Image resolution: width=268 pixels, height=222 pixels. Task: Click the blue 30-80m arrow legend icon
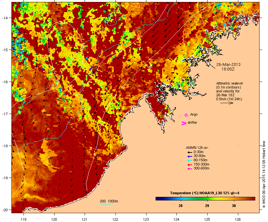190,156
